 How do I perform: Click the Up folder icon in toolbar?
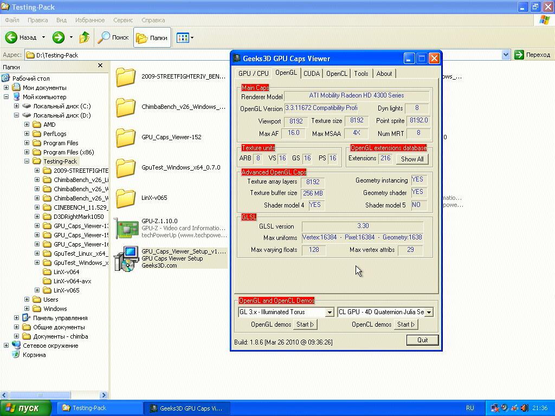tap(85, 37)
